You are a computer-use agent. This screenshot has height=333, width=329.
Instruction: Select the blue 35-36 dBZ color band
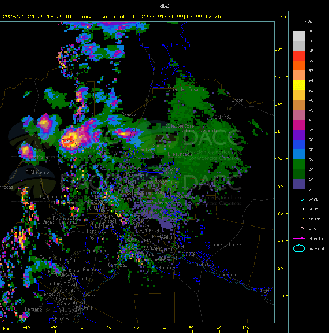click(299, 145)
